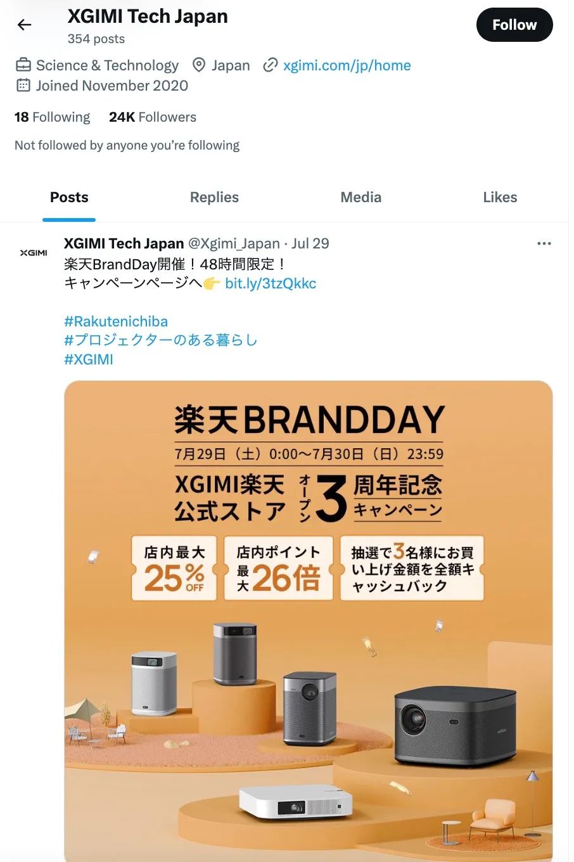Click the briefcase Science & Technology icon

pyautogui.click(x=23, y=65)
